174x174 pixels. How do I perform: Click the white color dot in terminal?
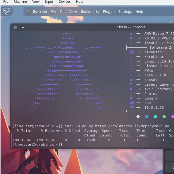point(138,117)
